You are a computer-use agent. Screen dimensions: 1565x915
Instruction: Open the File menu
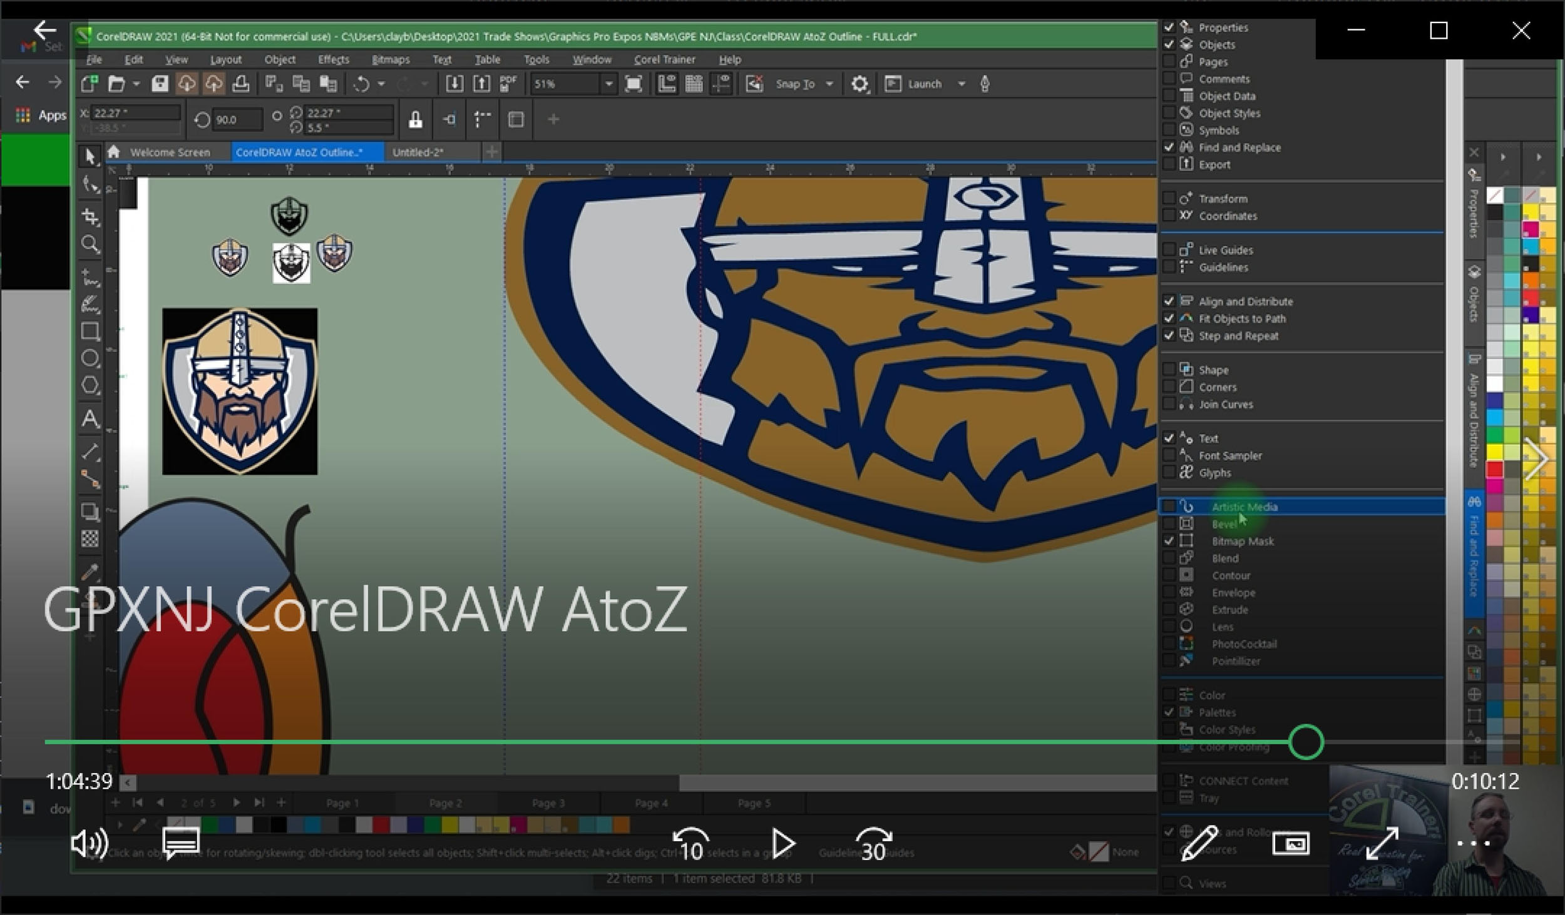click(x=94, y=59)
